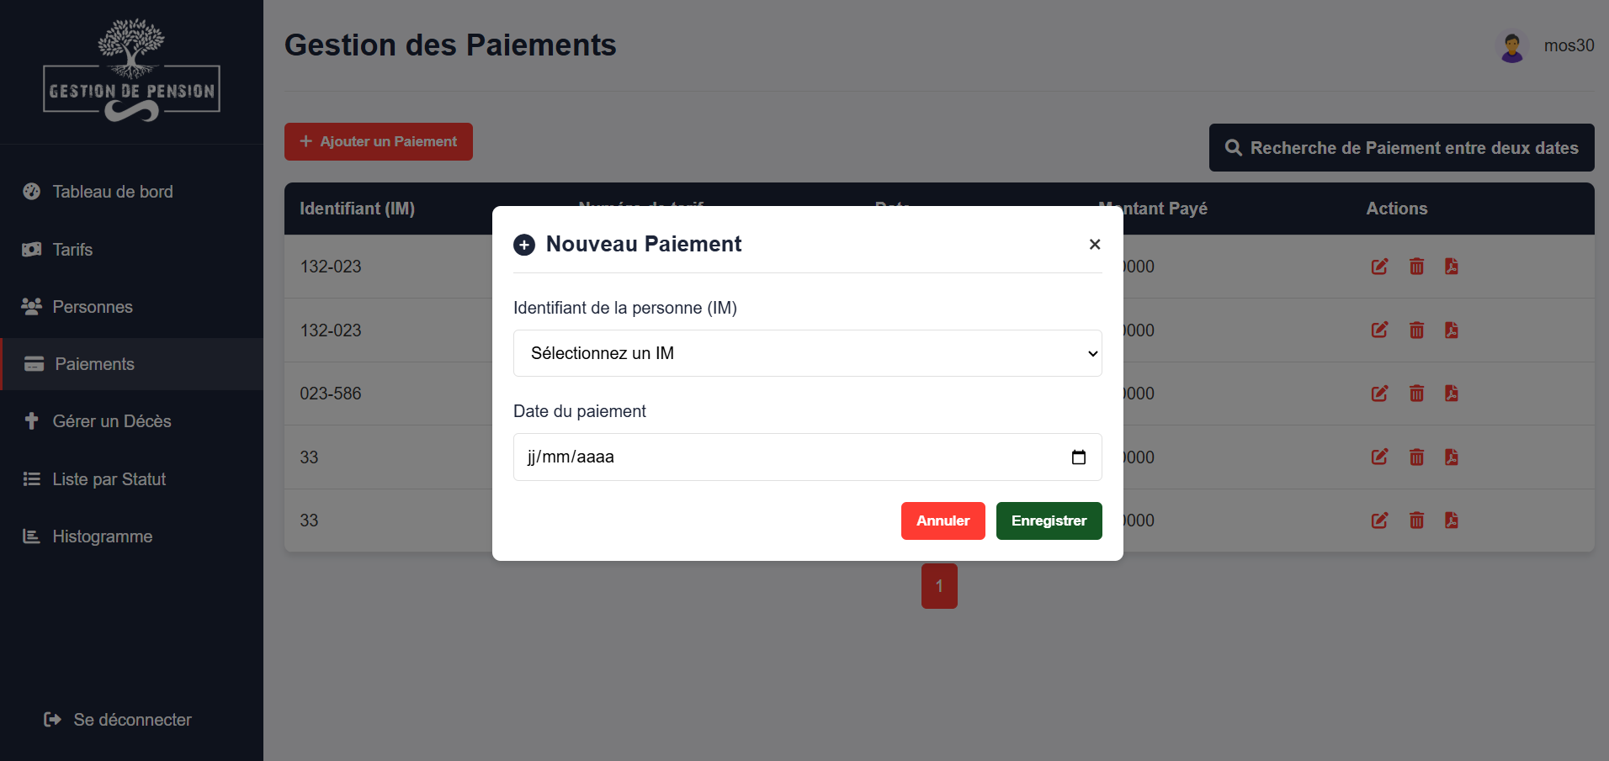Open the Personnes section
This screenshot has width=1609, height=761.
(93, 307)
